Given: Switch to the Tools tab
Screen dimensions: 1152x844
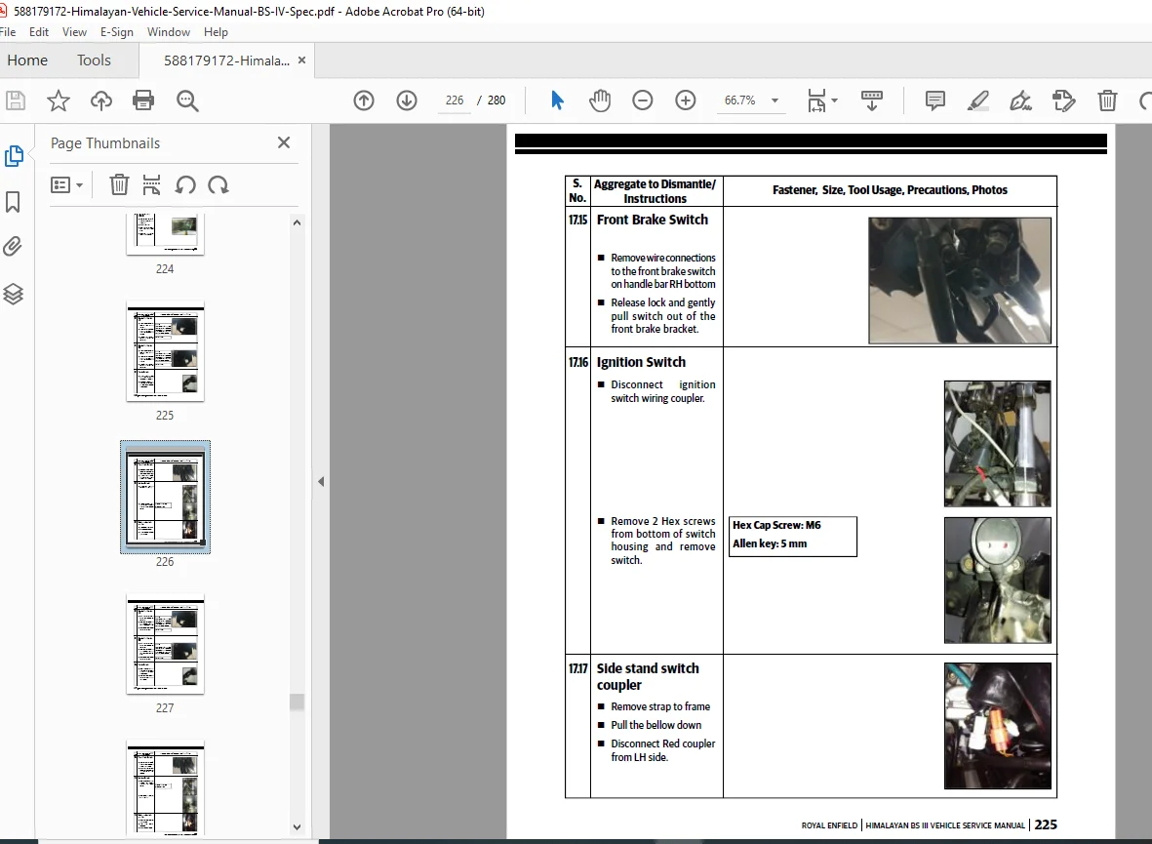Looking at the screenshot, I should click(x=94, y=60).
